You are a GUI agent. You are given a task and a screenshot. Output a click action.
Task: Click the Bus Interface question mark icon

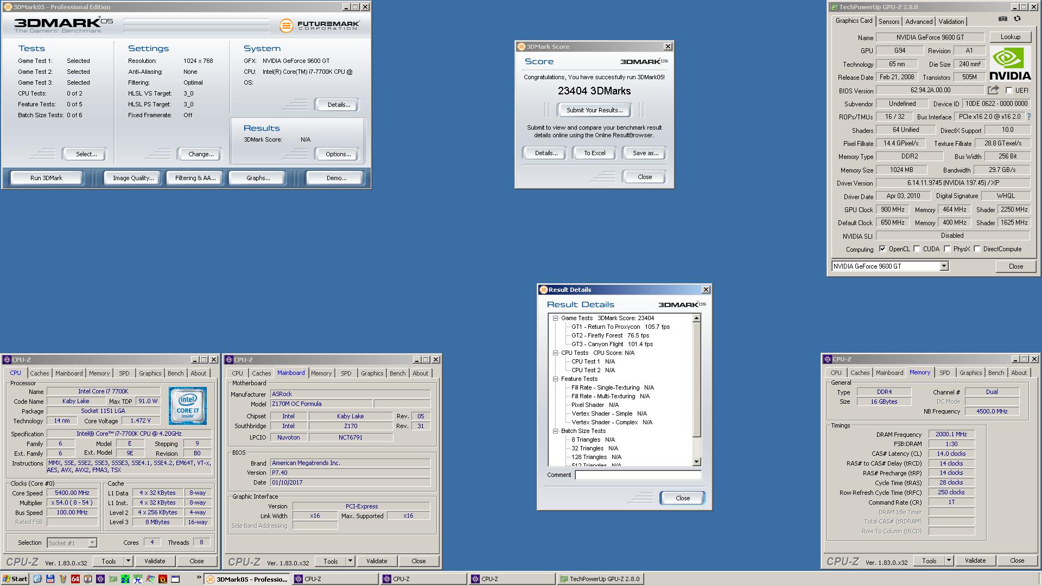(1028, 117)
